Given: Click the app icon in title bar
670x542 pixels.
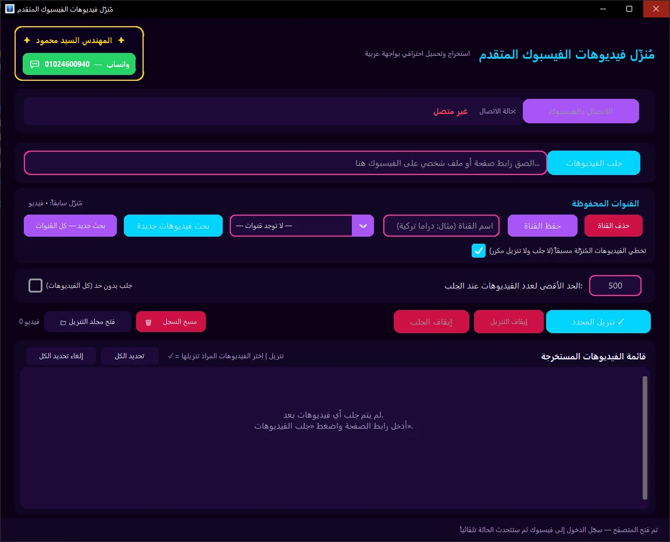Looking at the screenshot, I should point(9,9).
